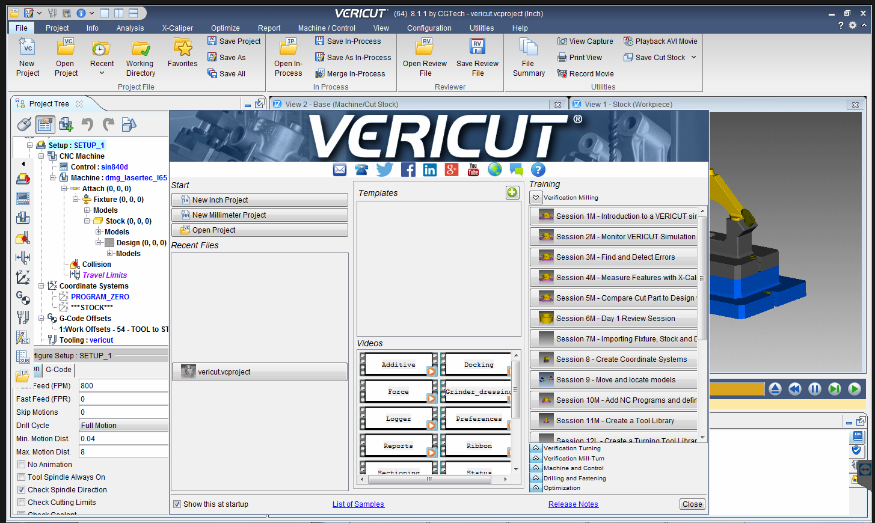Expand the Machine and Control training section
Image resolution: width=875 pixels, height=523 pixels.
coord(536,468)
